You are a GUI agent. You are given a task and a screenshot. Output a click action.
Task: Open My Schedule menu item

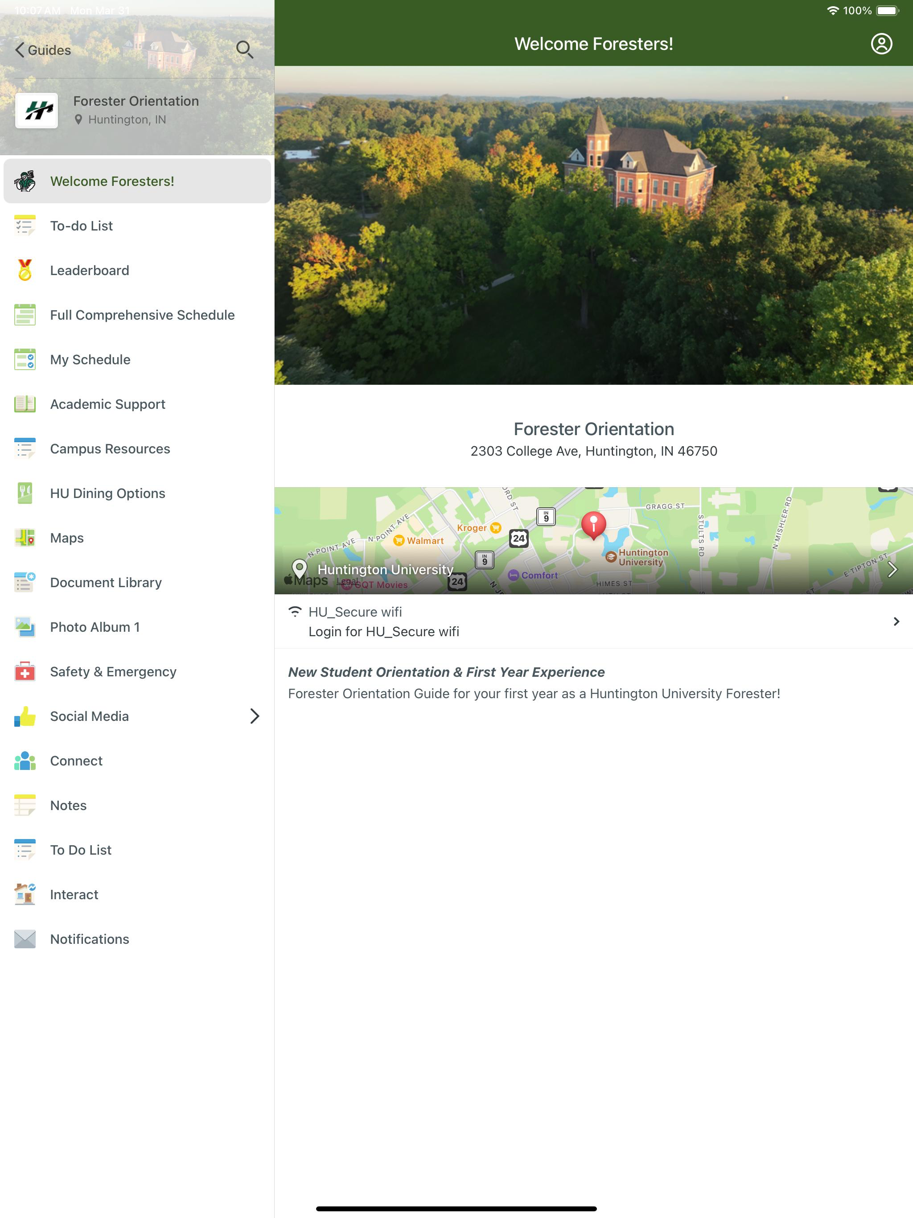click(137, 360)
